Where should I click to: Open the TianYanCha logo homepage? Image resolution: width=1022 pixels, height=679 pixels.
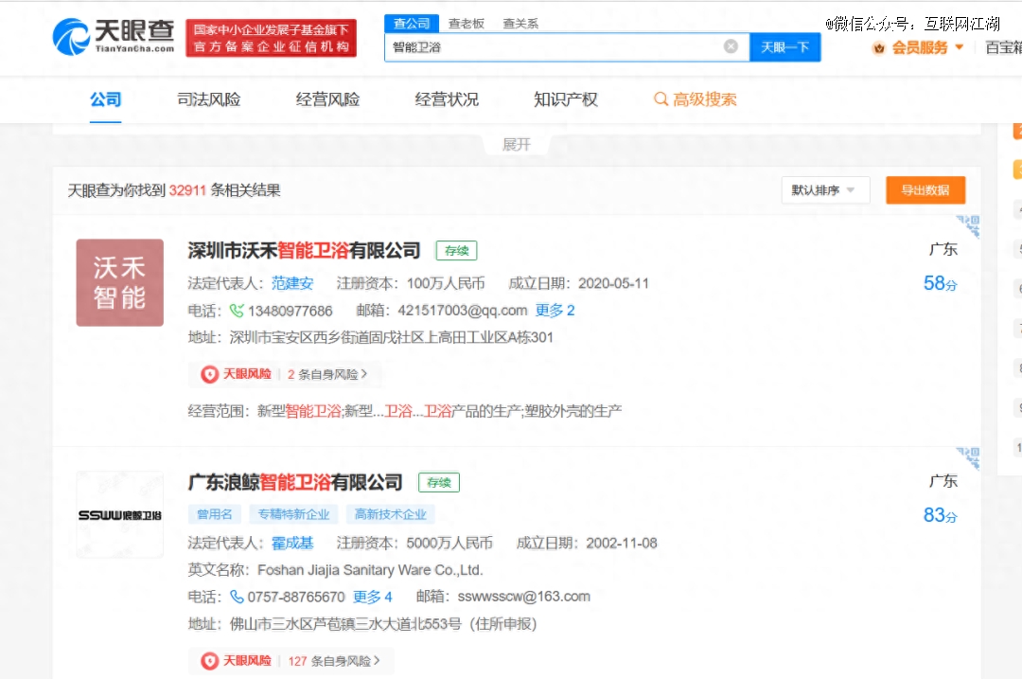coord(114,37)
